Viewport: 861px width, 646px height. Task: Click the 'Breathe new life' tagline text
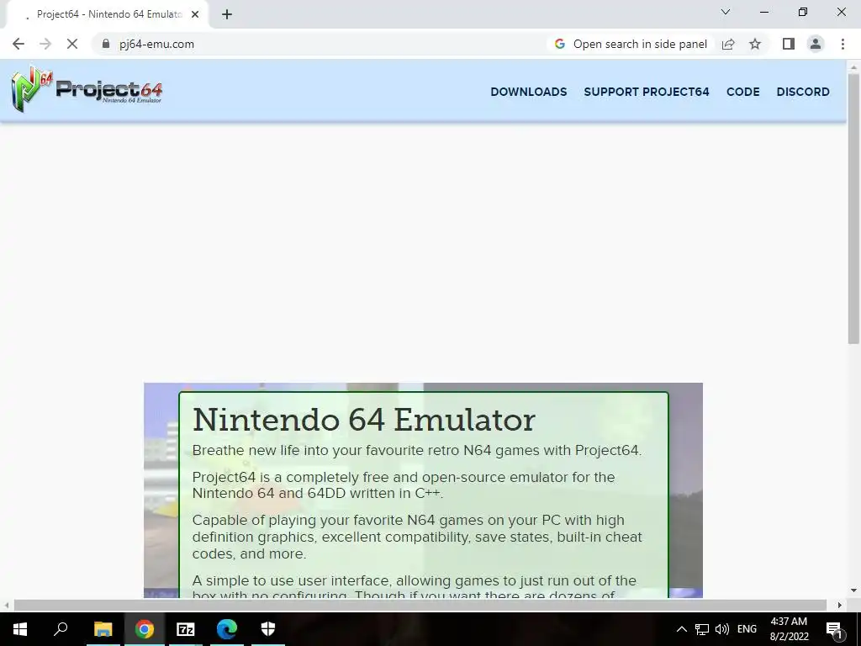pyautogui.click(x=417, y=451)
